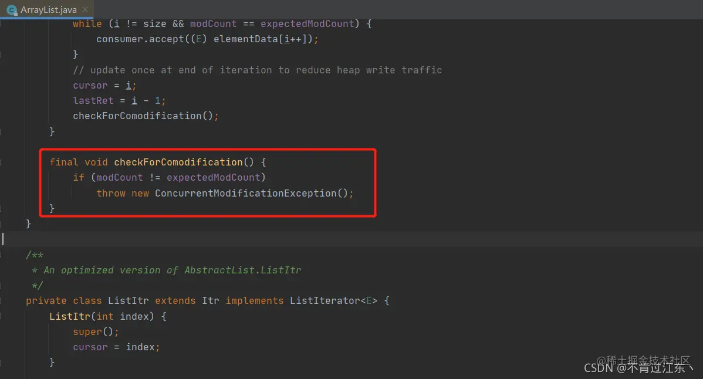Screen dimensions: 703x379
Task: Click the 'throw new' keywords
Action: pos(123,193)
